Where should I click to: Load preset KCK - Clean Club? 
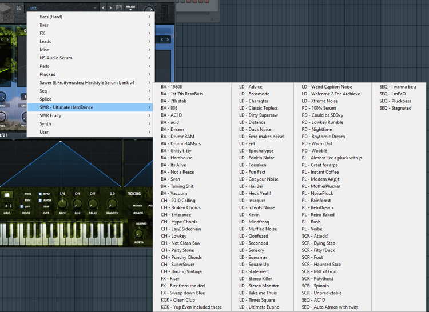tap(178, 299)
